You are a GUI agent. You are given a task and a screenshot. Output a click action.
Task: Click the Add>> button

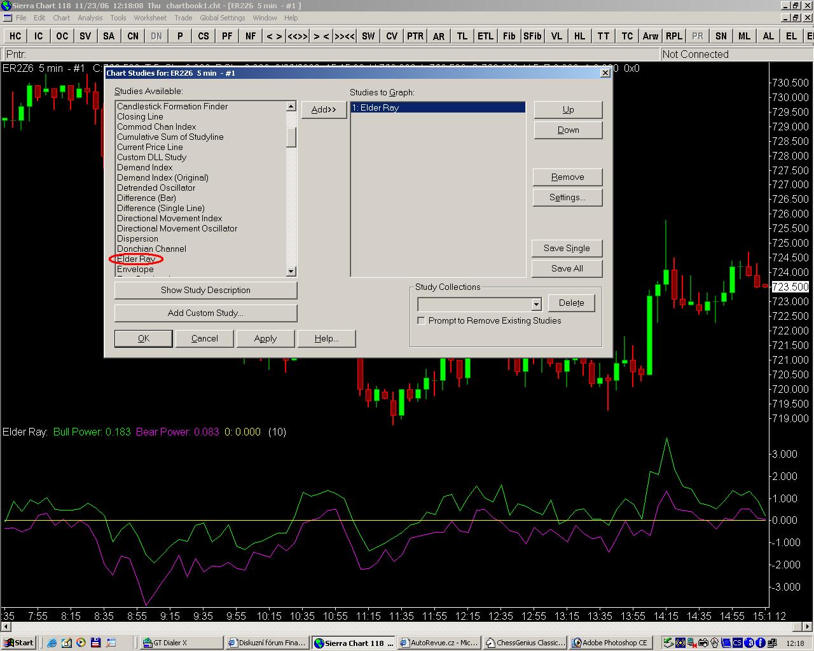coord(324,109)
